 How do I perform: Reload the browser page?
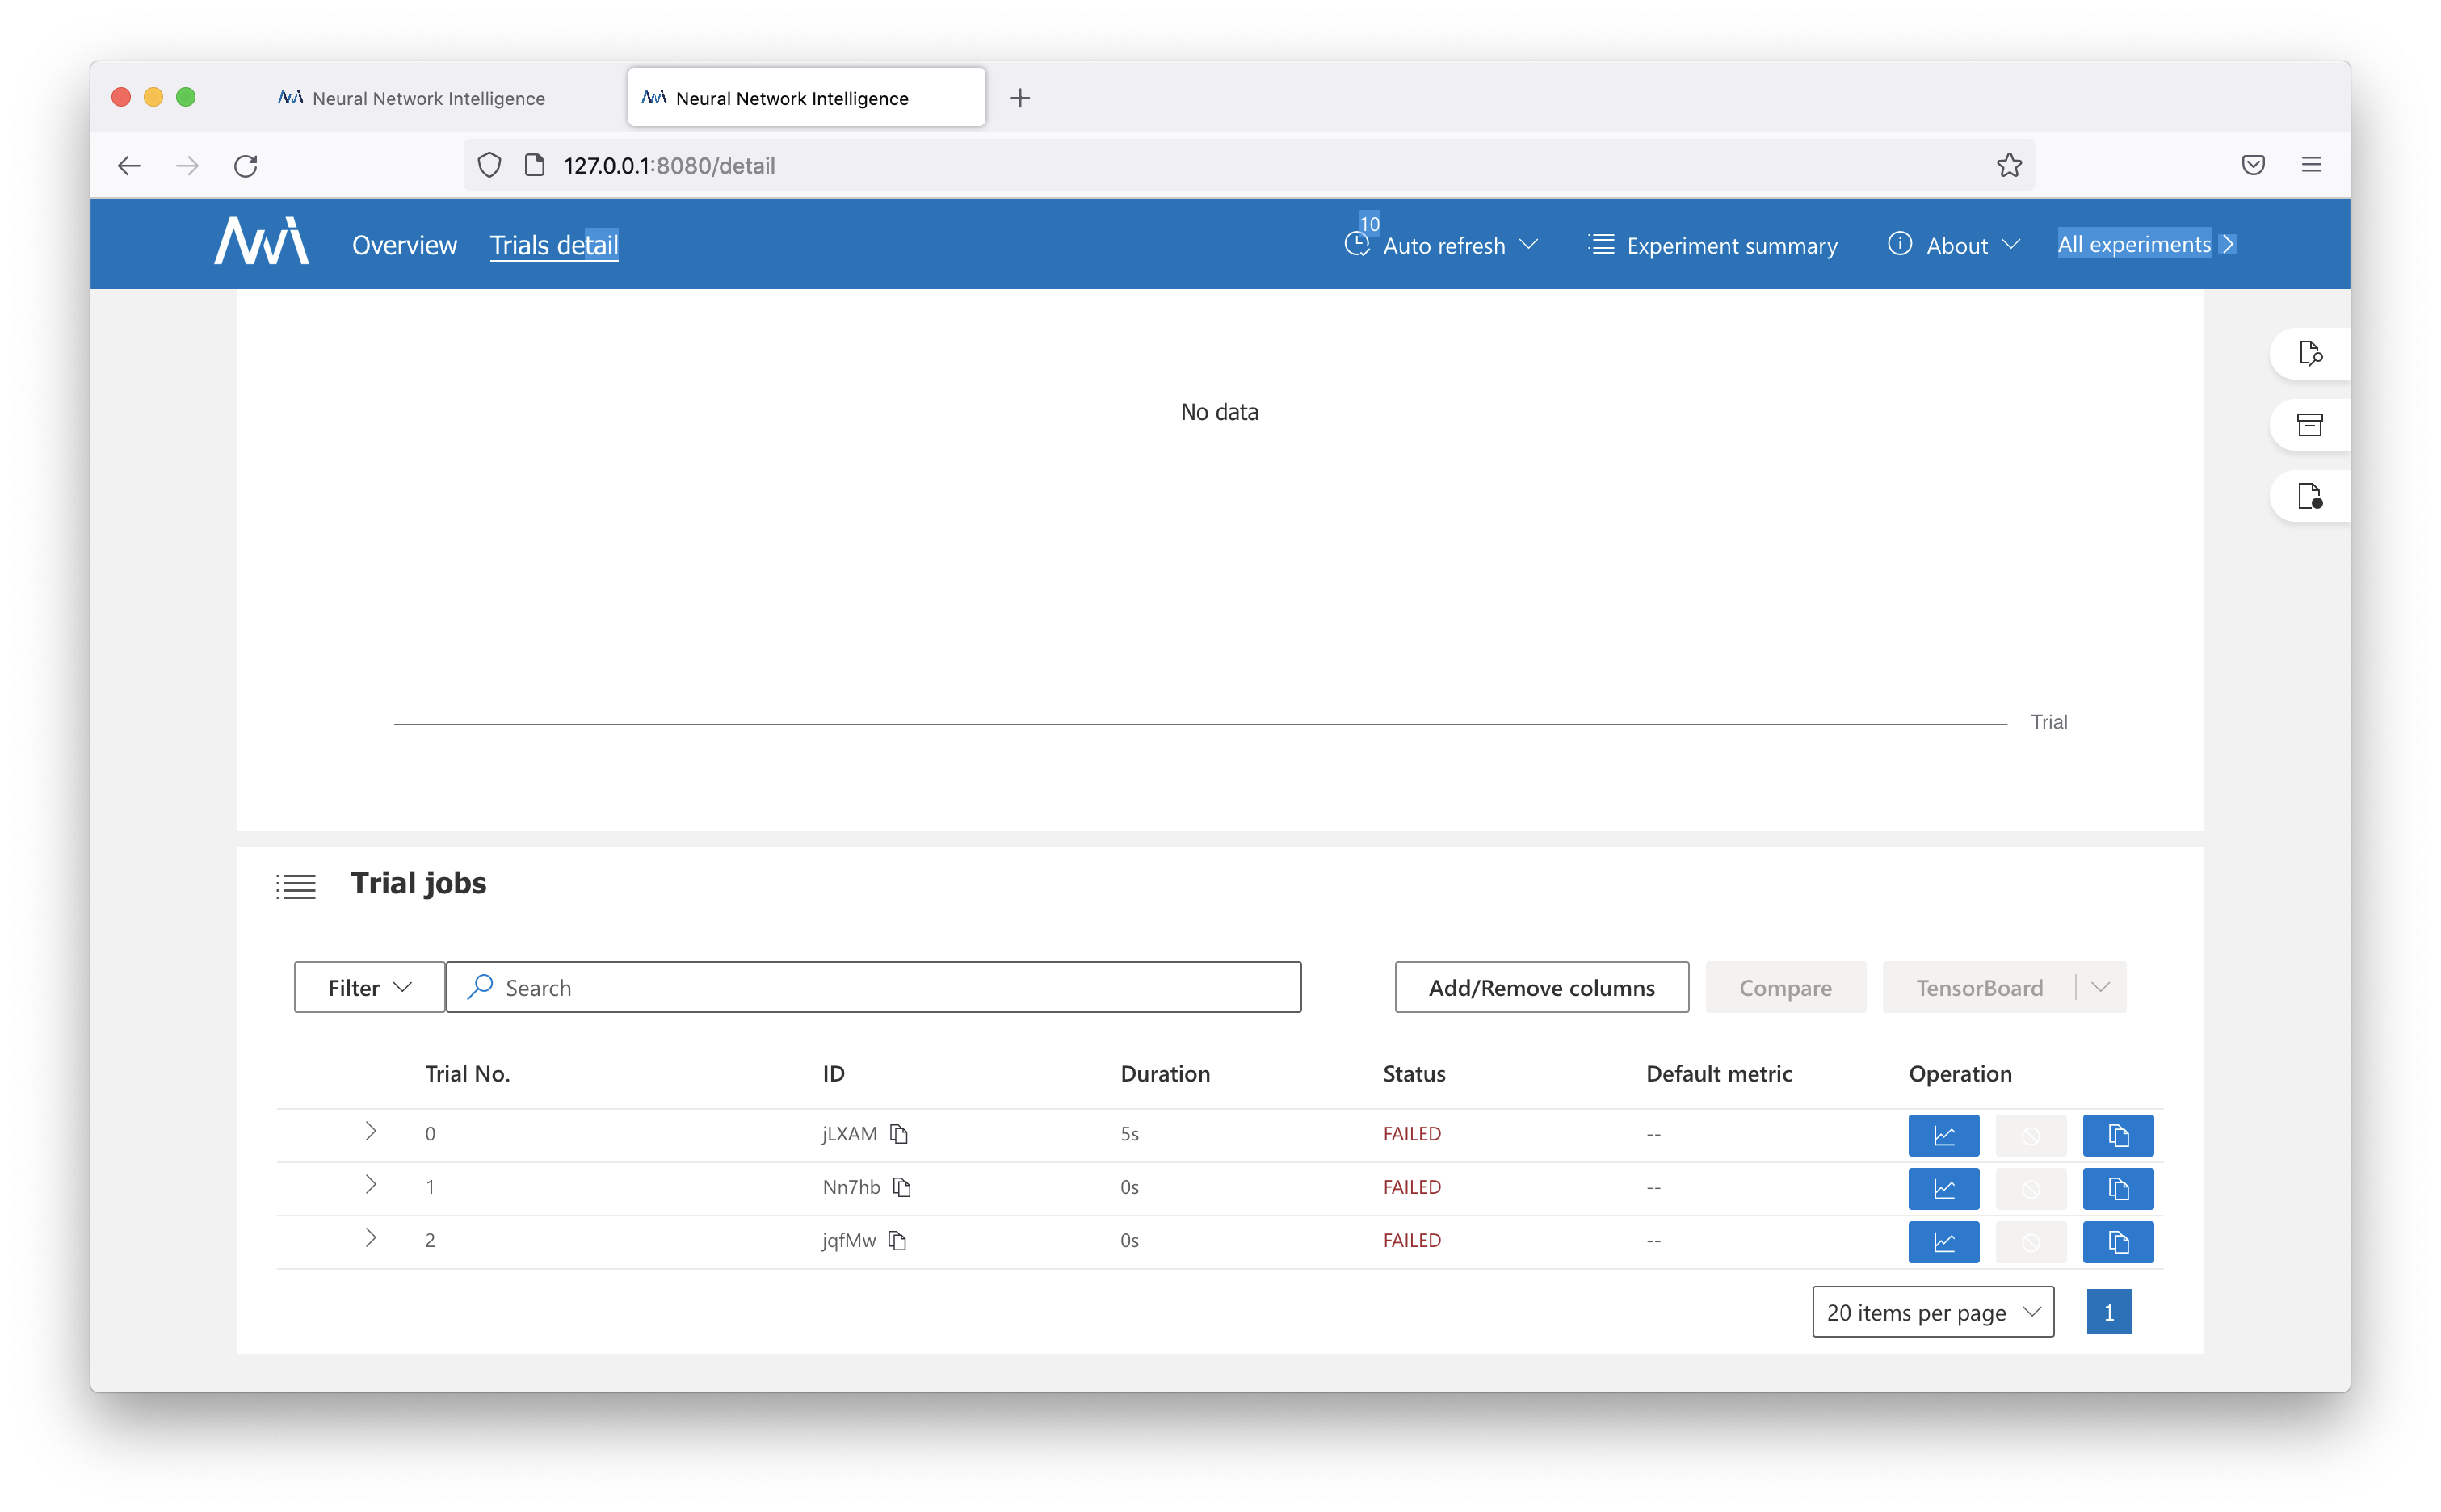coord(246,165)
